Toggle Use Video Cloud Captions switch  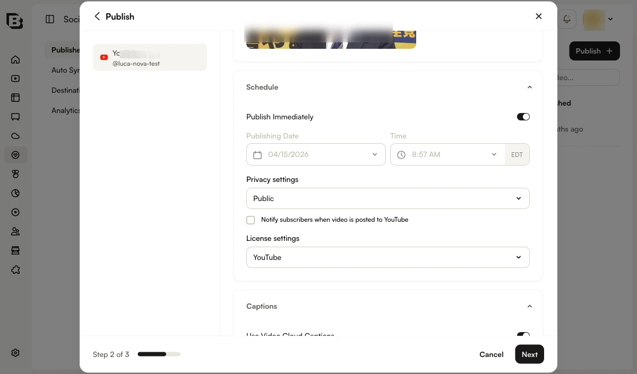523,335
